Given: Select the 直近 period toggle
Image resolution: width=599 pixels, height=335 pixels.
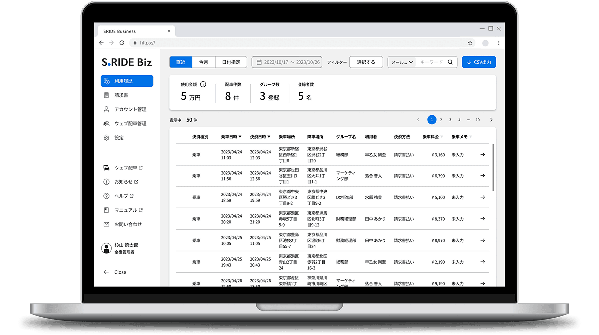Looking at the screenshot, I should 180,62.
